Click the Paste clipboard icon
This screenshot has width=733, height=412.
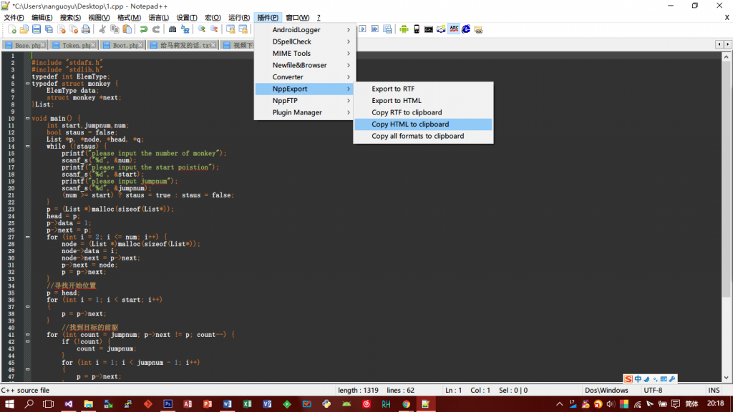[127, 29]
